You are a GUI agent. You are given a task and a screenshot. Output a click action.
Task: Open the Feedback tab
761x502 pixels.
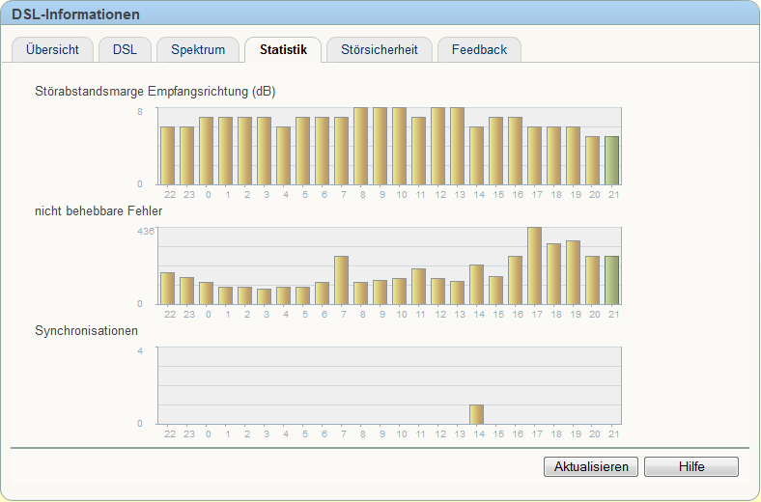click(479, 49)
